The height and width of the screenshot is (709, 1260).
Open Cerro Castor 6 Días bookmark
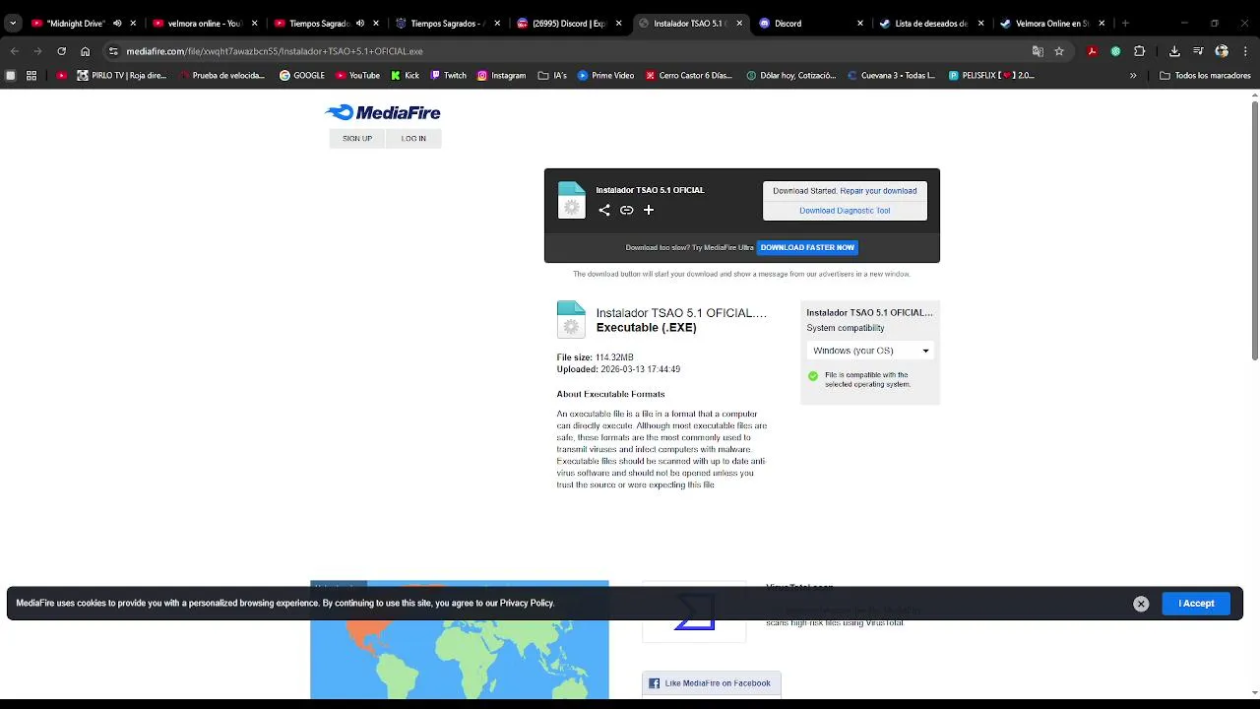click(689, 75)
